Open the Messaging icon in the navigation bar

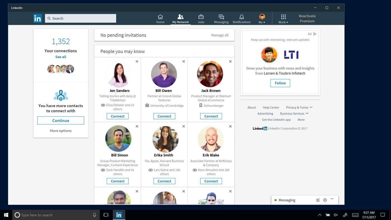[x=221, y=17]
